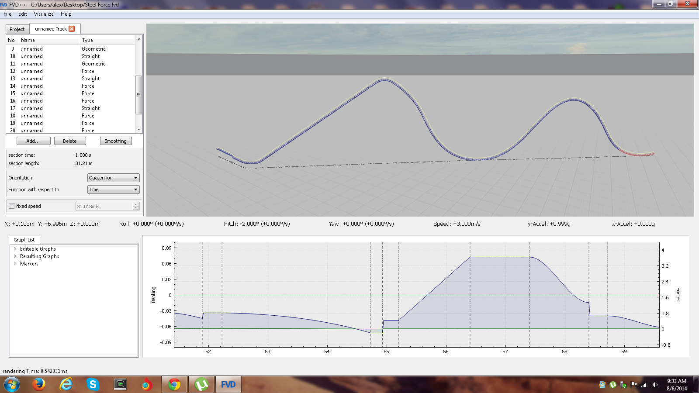Screen dimensions: 699x393
Task: Expand the Resulting Graphs tree node
Action: 15,256
